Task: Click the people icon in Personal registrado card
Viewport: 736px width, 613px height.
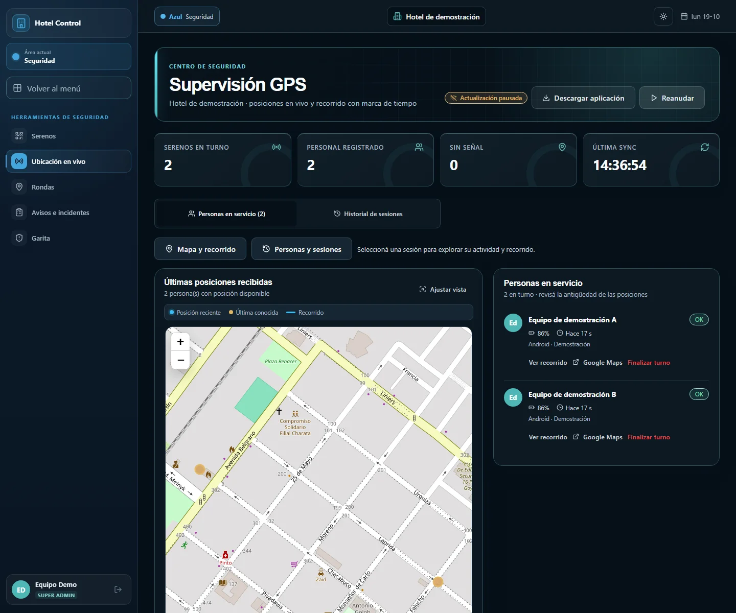Action: pyautogui.click(x=419, y=147)
